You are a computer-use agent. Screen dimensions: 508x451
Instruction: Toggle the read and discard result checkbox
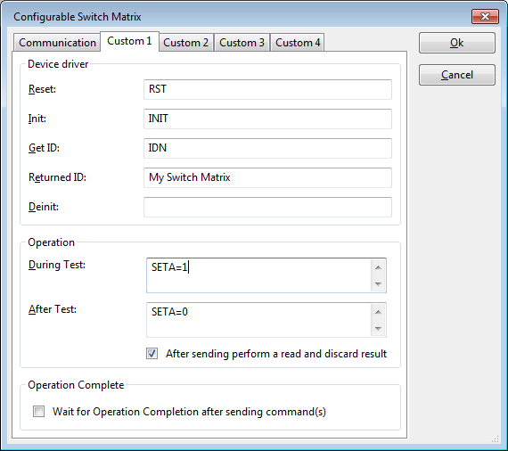[x=152, y=354]
